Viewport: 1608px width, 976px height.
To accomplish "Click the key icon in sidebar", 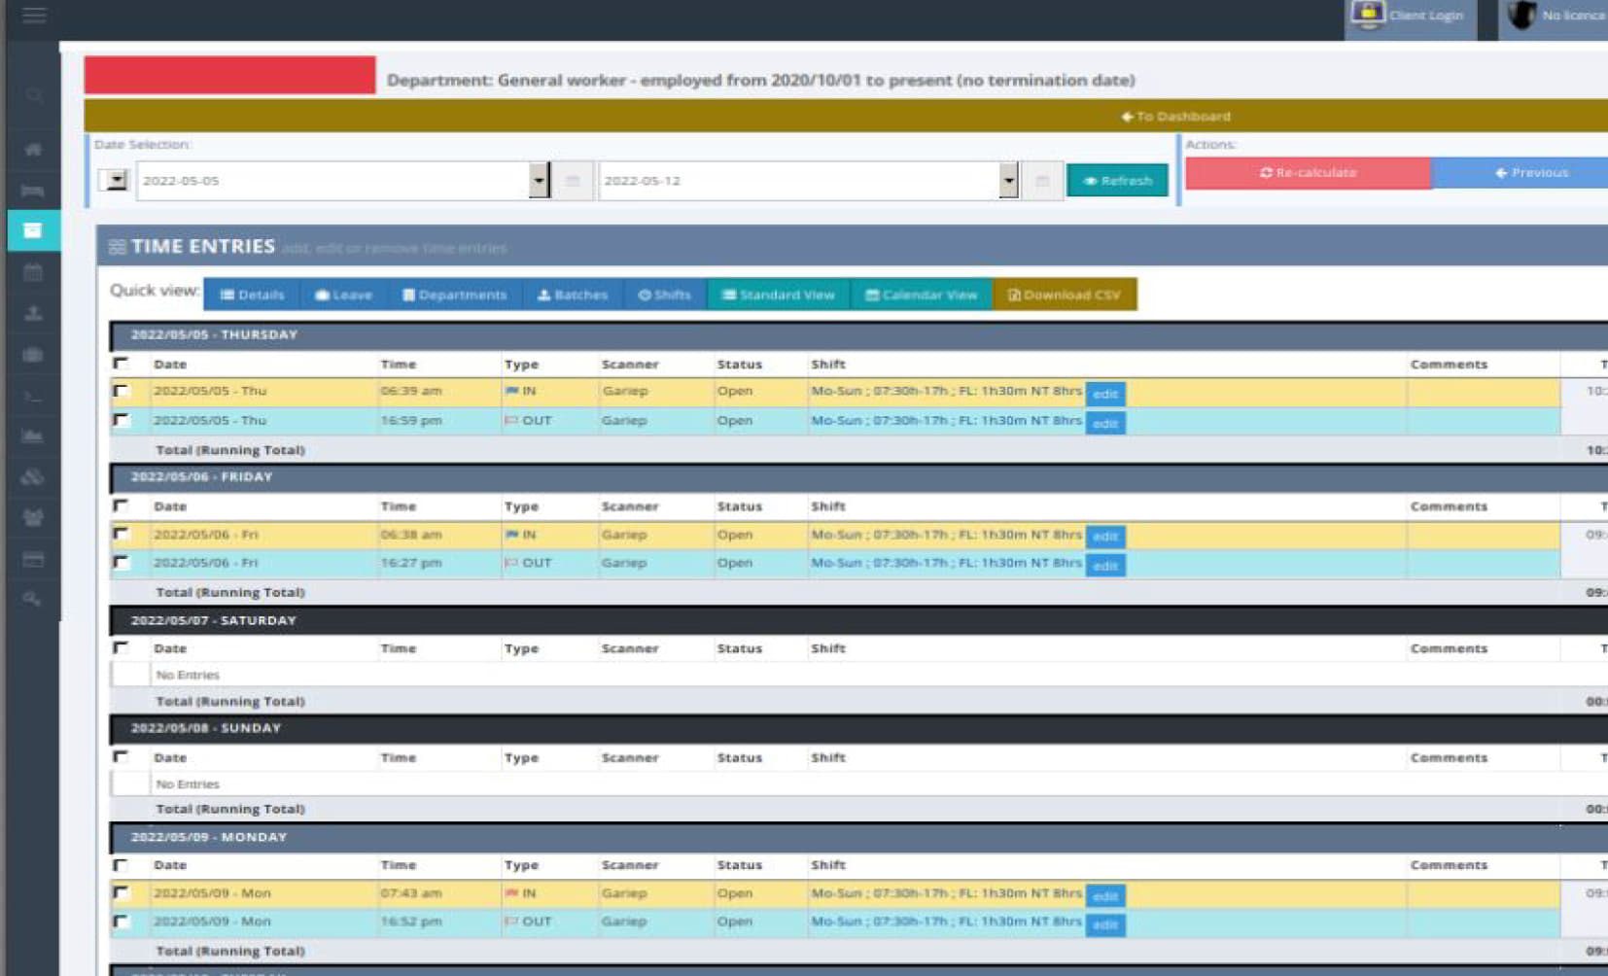I will click(x=33, y=599).
